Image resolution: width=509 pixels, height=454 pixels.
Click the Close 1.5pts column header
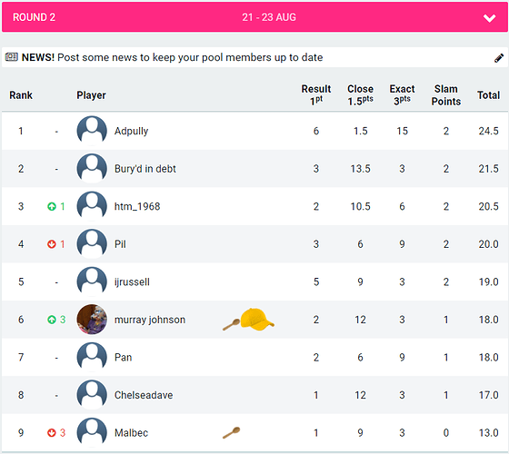tap(360, 95)
